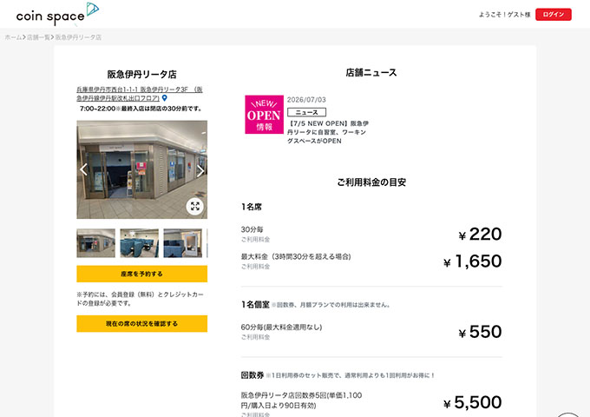
Task: Open the 7/5 NEW OPEN news article
Action: pyautogui.click(x=328, y=132)
